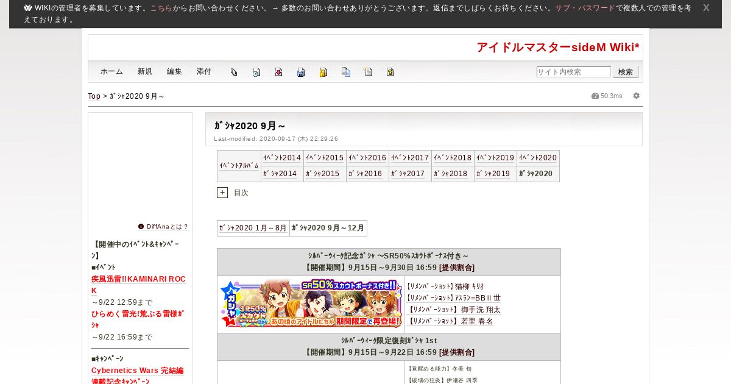
Task: Open the ｱｽﾗﾝ=BBⅡ世 card link
Action: tap(454, 298)
